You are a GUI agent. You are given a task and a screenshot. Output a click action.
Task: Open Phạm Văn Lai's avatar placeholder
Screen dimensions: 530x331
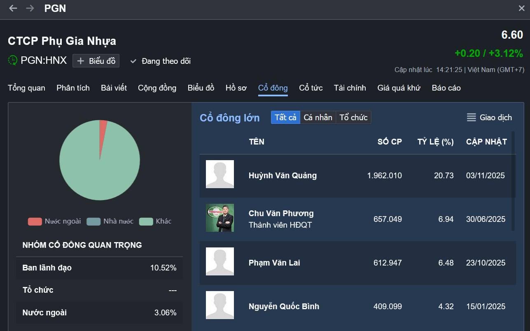pyautogui.click(x=220, y=261)
